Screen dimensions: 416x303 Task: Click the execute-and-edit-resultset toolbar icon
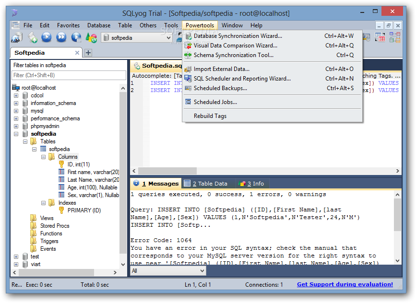tap(76, 37)
